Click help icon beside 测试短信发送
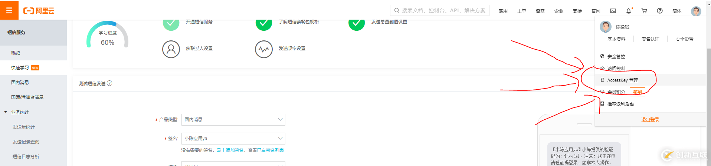The width and height of the screenshot is (711, 166). (x=109, y=83)
